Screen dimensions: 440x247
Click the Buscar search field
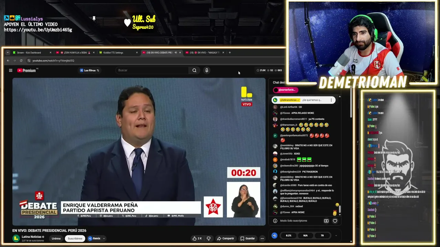point(152,70)
